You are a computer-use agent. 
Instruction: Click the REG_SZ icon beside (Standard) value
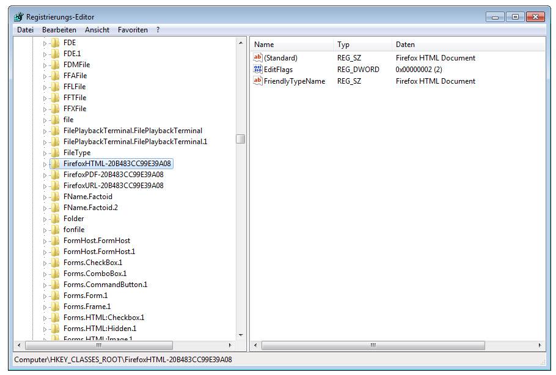[x=257, y=58]
